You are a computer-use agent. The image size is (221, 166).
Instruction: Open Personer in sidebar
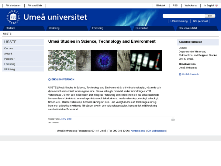click(x=23, y=59)
